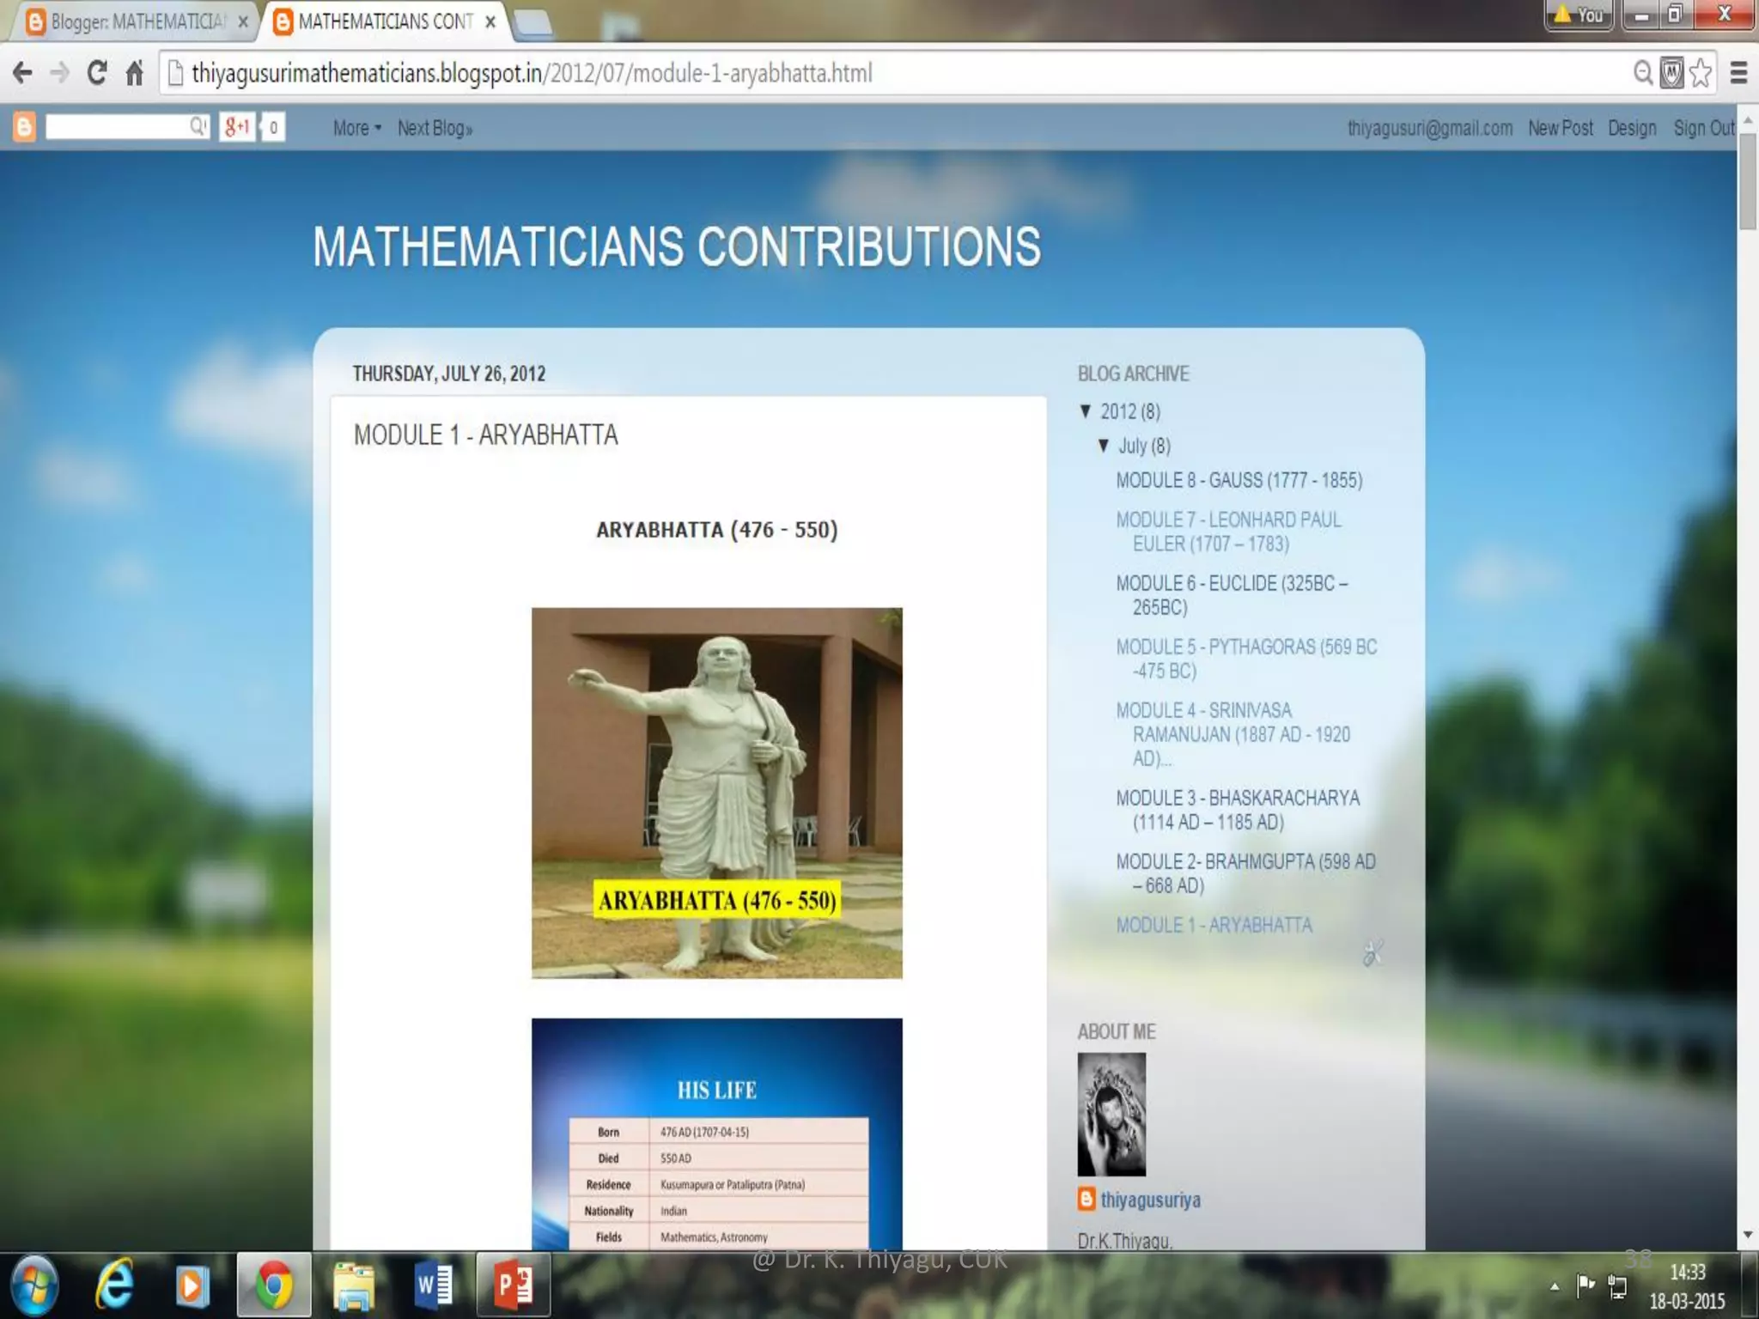Switch to Chrome in the taskbar
The width and height of the screenshot is (1759, 1319).
pyautogui.click(x=274, y=1286)
